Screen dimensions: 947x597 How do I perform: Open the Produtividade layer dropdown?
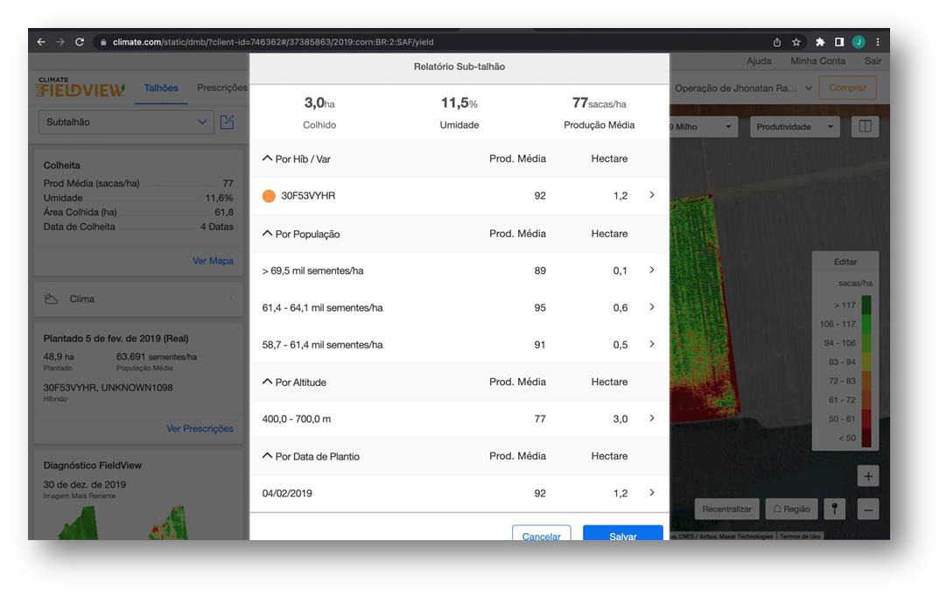point(794,127)
